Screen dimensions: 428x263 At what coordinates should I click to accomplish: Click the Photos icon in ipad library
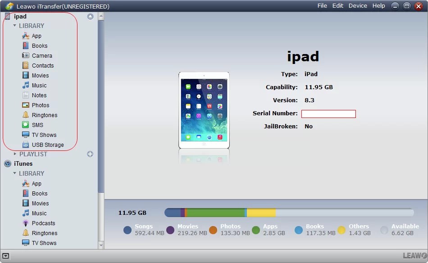(x=26, y=105)
